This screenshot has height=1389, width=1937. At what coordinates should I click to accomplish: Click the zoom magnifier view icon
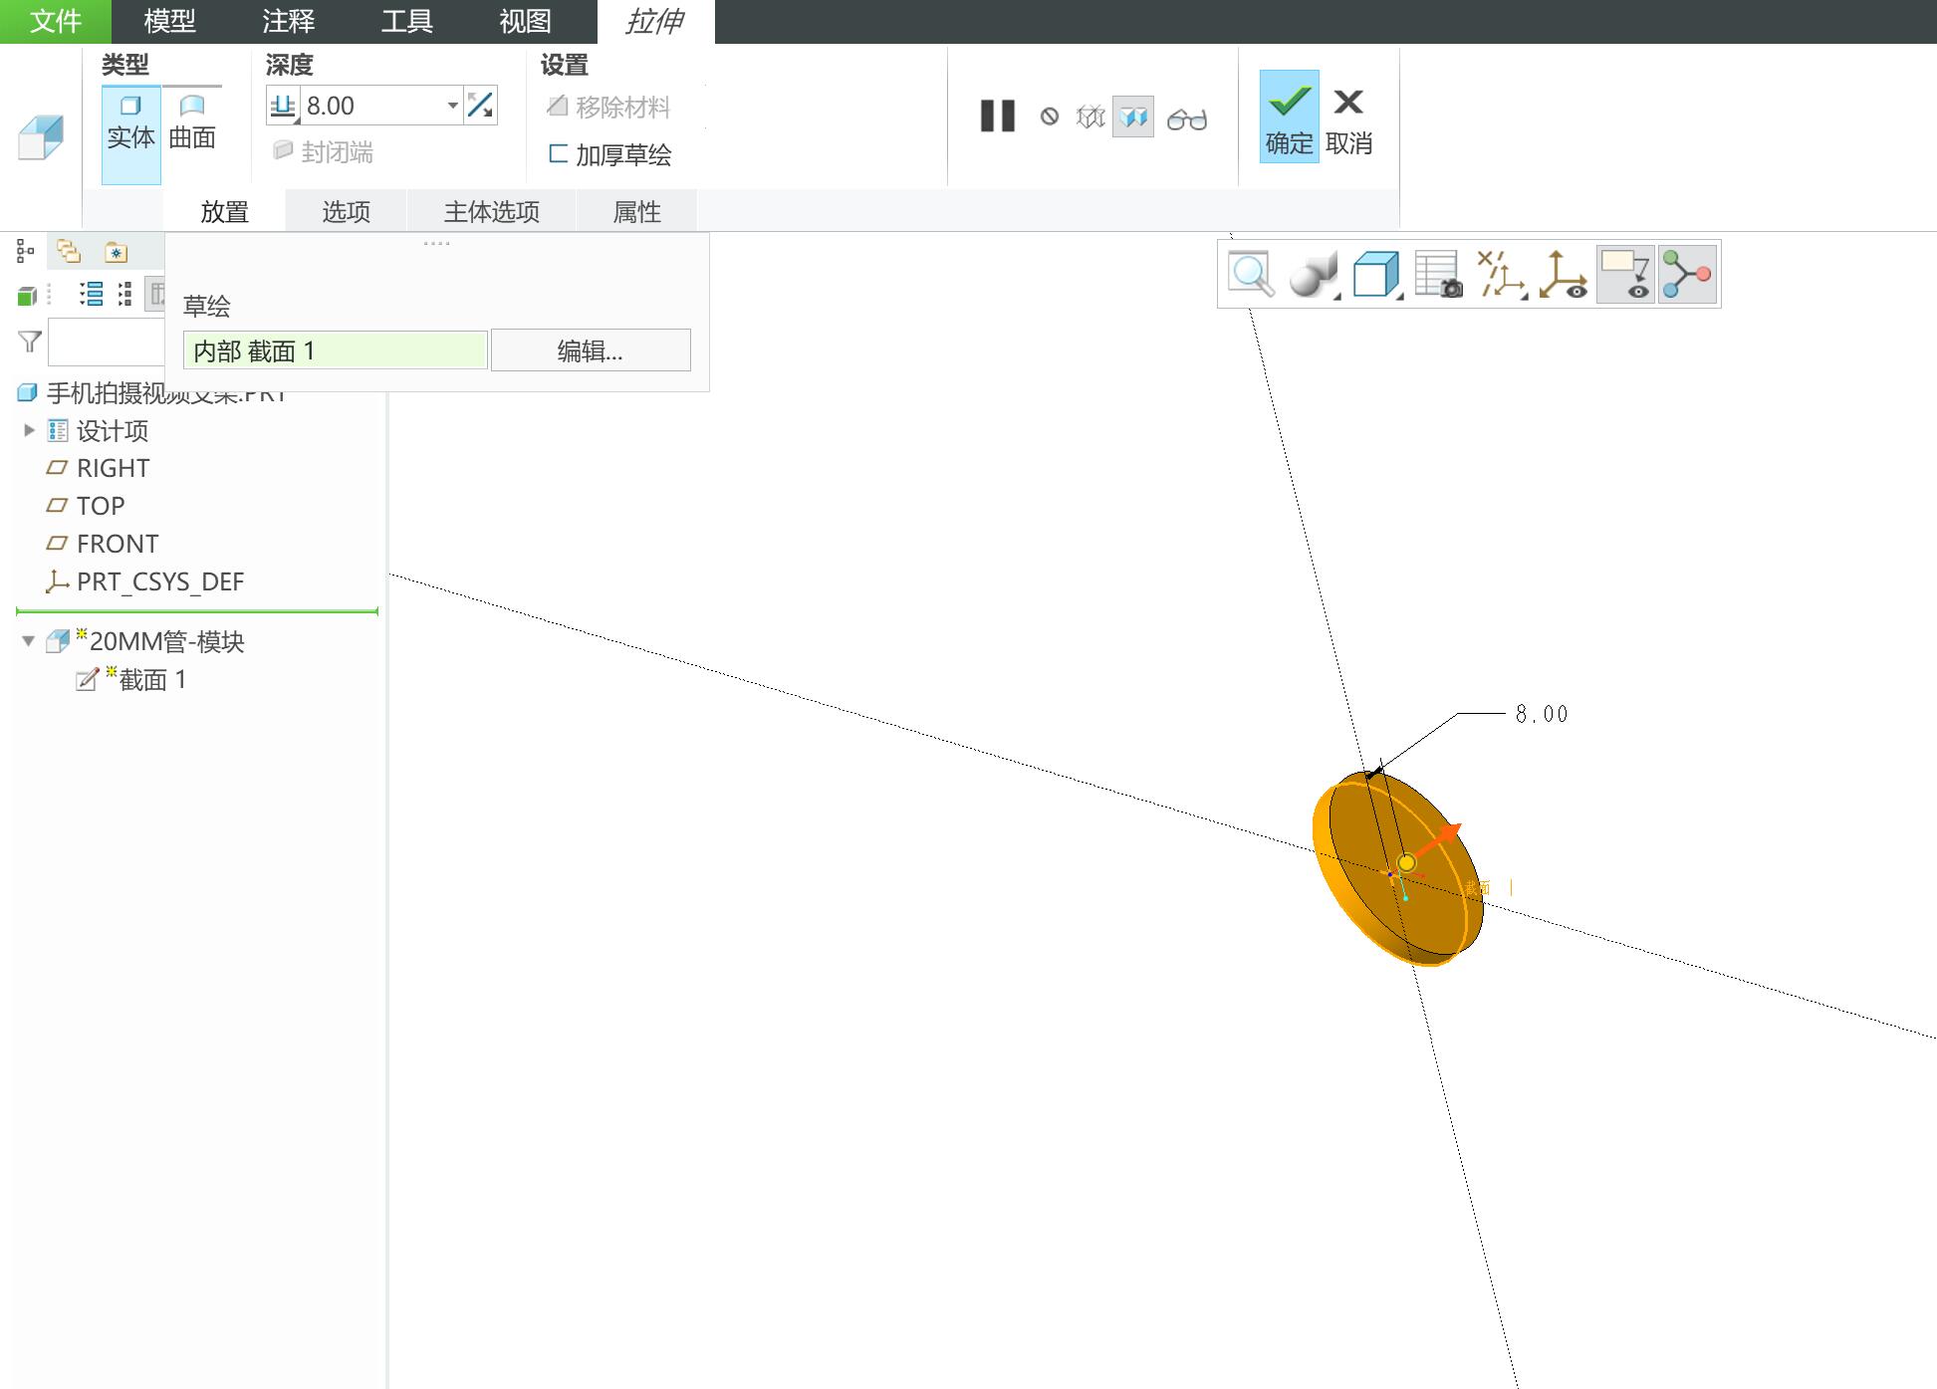point(1251,274)
